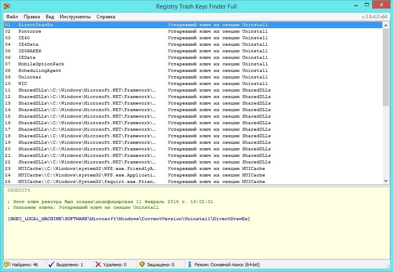
Task: Select row 21 SharedDLLs entry
Action: tap(193, 156)
